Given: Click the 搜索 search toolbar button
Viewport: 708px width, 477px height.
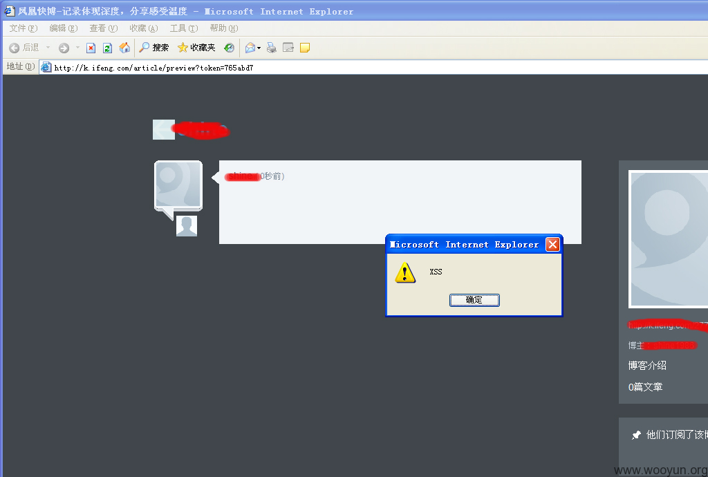Looking at the screenshot, I should click(154, 48).
